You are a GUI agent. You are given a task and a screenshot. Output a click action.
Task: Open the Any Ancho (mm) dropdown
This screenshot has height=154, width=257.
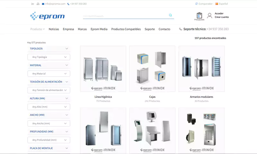49,124
